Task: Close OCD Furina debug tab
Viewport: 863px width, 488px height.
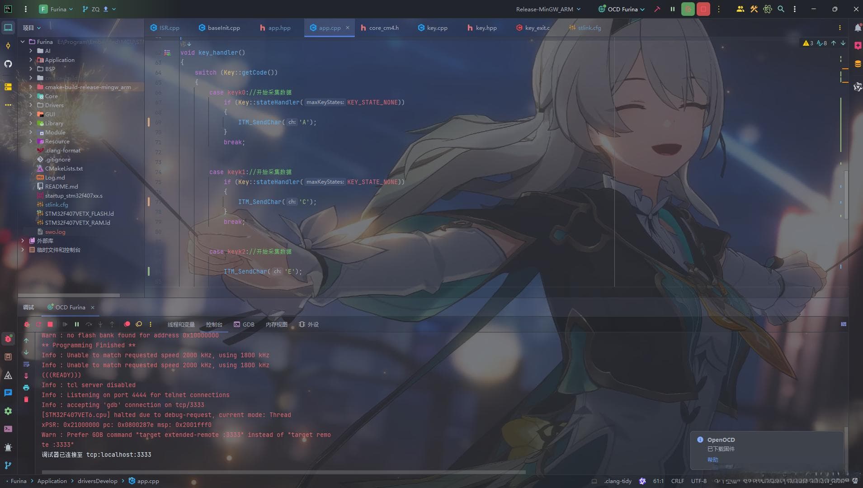Action: tap(93, 307)
